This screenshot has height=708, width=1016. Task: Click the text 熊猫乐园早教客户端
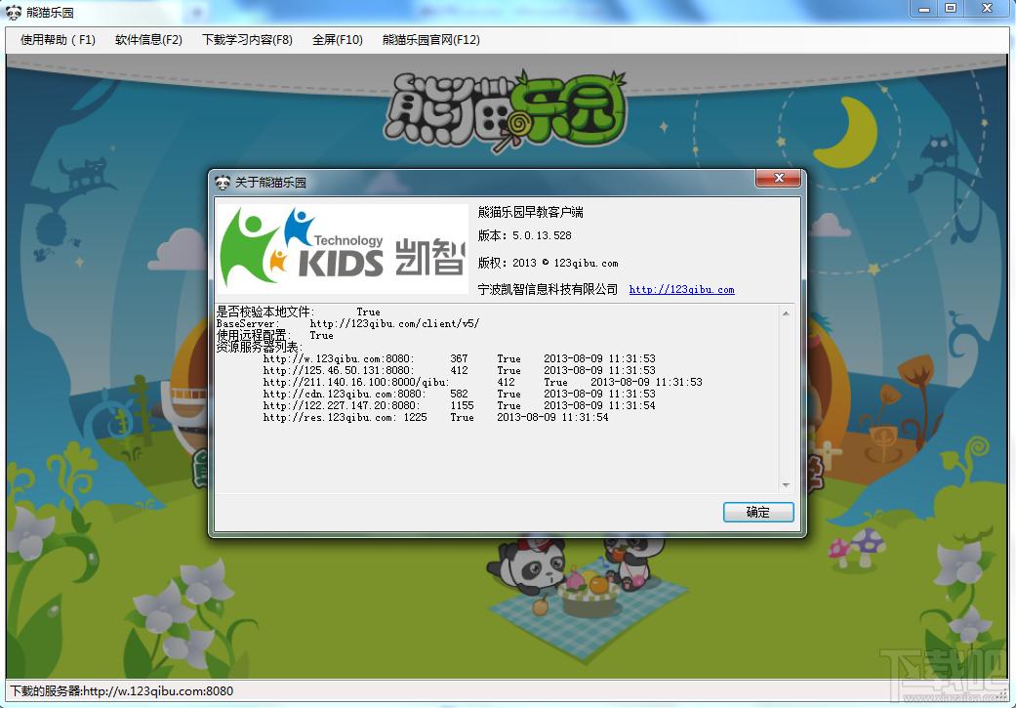pos(531,212)
